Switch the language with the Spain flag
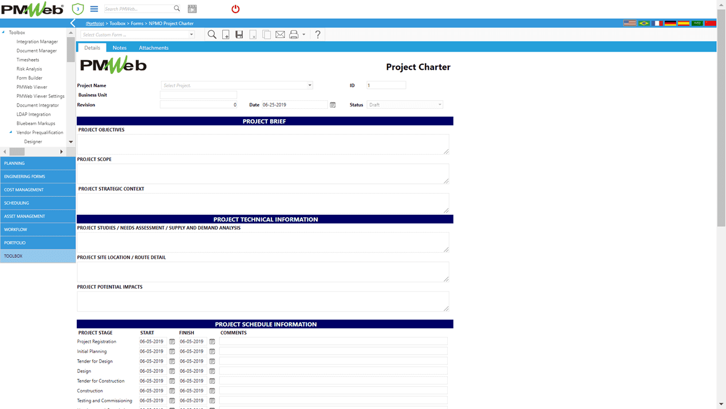This screenshot has width=726, height=409. point(684,23)
